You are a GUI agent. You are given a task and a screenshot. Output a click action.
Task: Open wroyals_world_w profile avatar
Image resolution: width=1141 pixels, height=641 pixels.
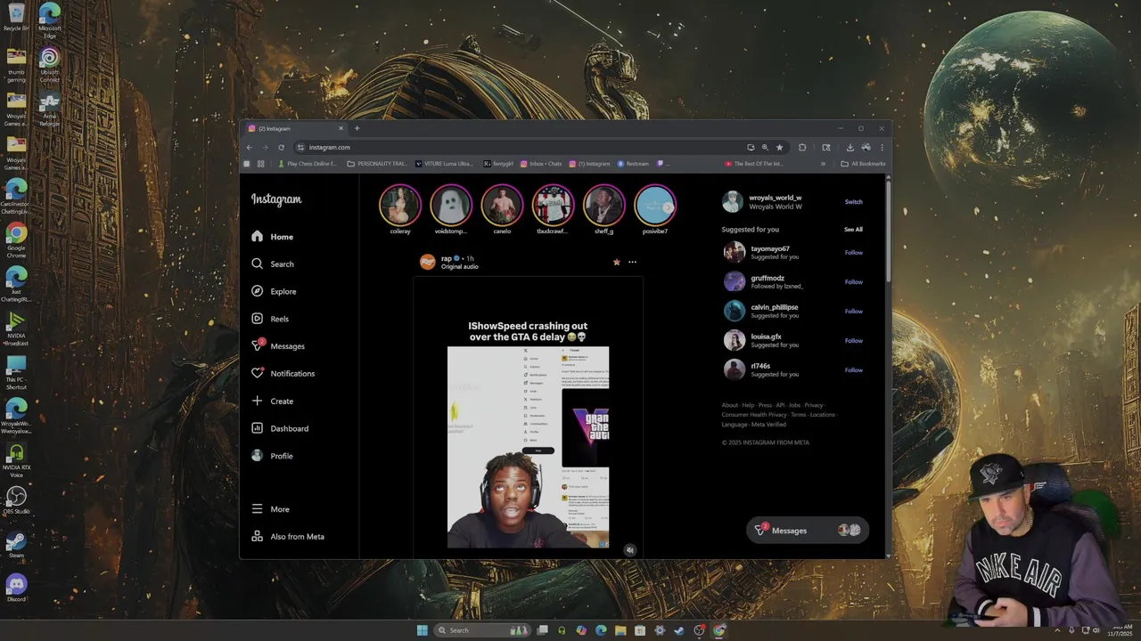(732, 202)
